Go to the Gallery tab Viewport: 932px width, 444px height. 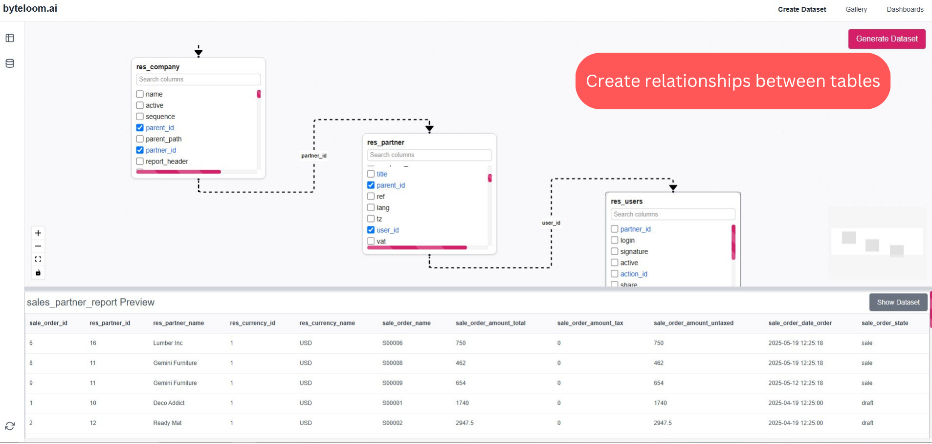pyautogui.click(x=856, y=9)
